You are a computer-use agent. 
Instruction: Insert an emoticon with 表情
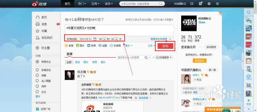coord(69,46)
